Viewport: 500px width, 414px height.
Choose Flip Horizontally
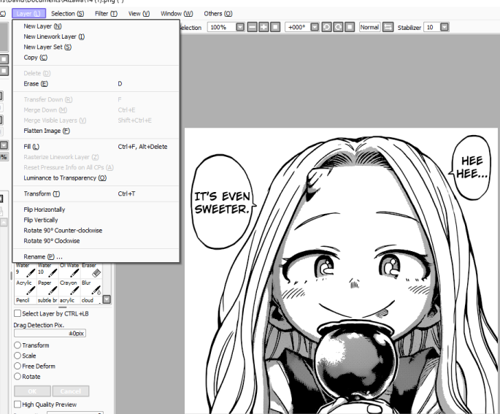pyautogui.click(x=96, y=210)
